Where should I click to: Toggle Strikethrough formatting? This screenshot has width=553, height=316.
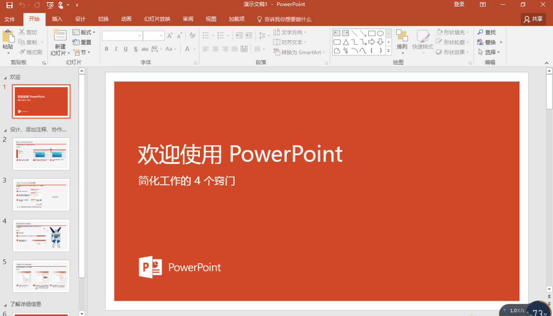(x=145, y=49)
